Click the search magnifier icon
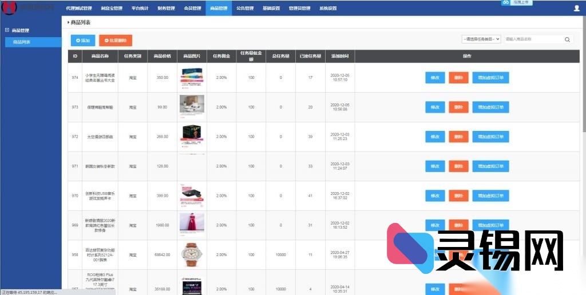 567,39
